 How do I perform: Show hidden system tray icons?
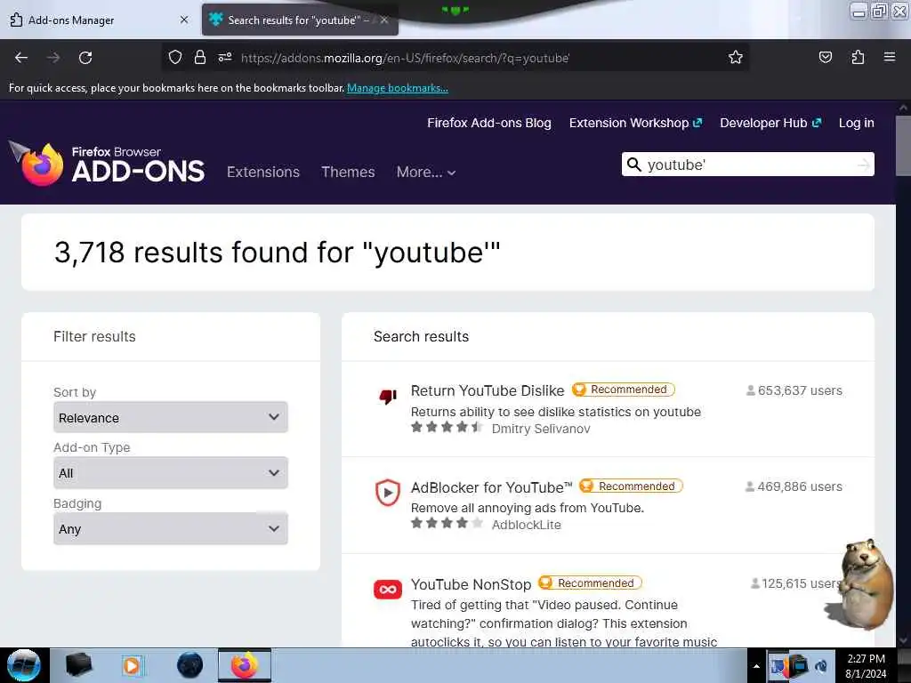pos(756,666)
